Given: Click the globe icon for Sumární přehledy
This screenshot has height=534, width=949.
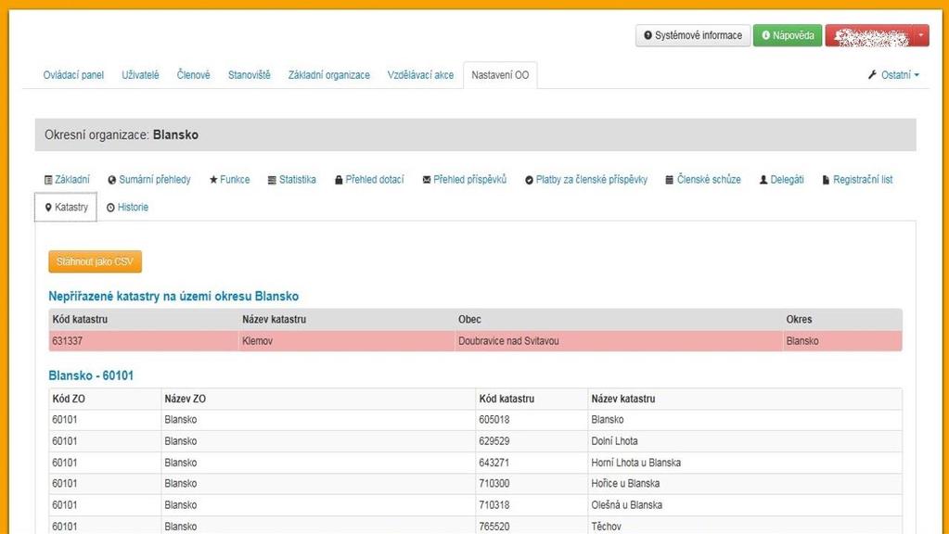Looking at the screenshot, I should point(112,180).
